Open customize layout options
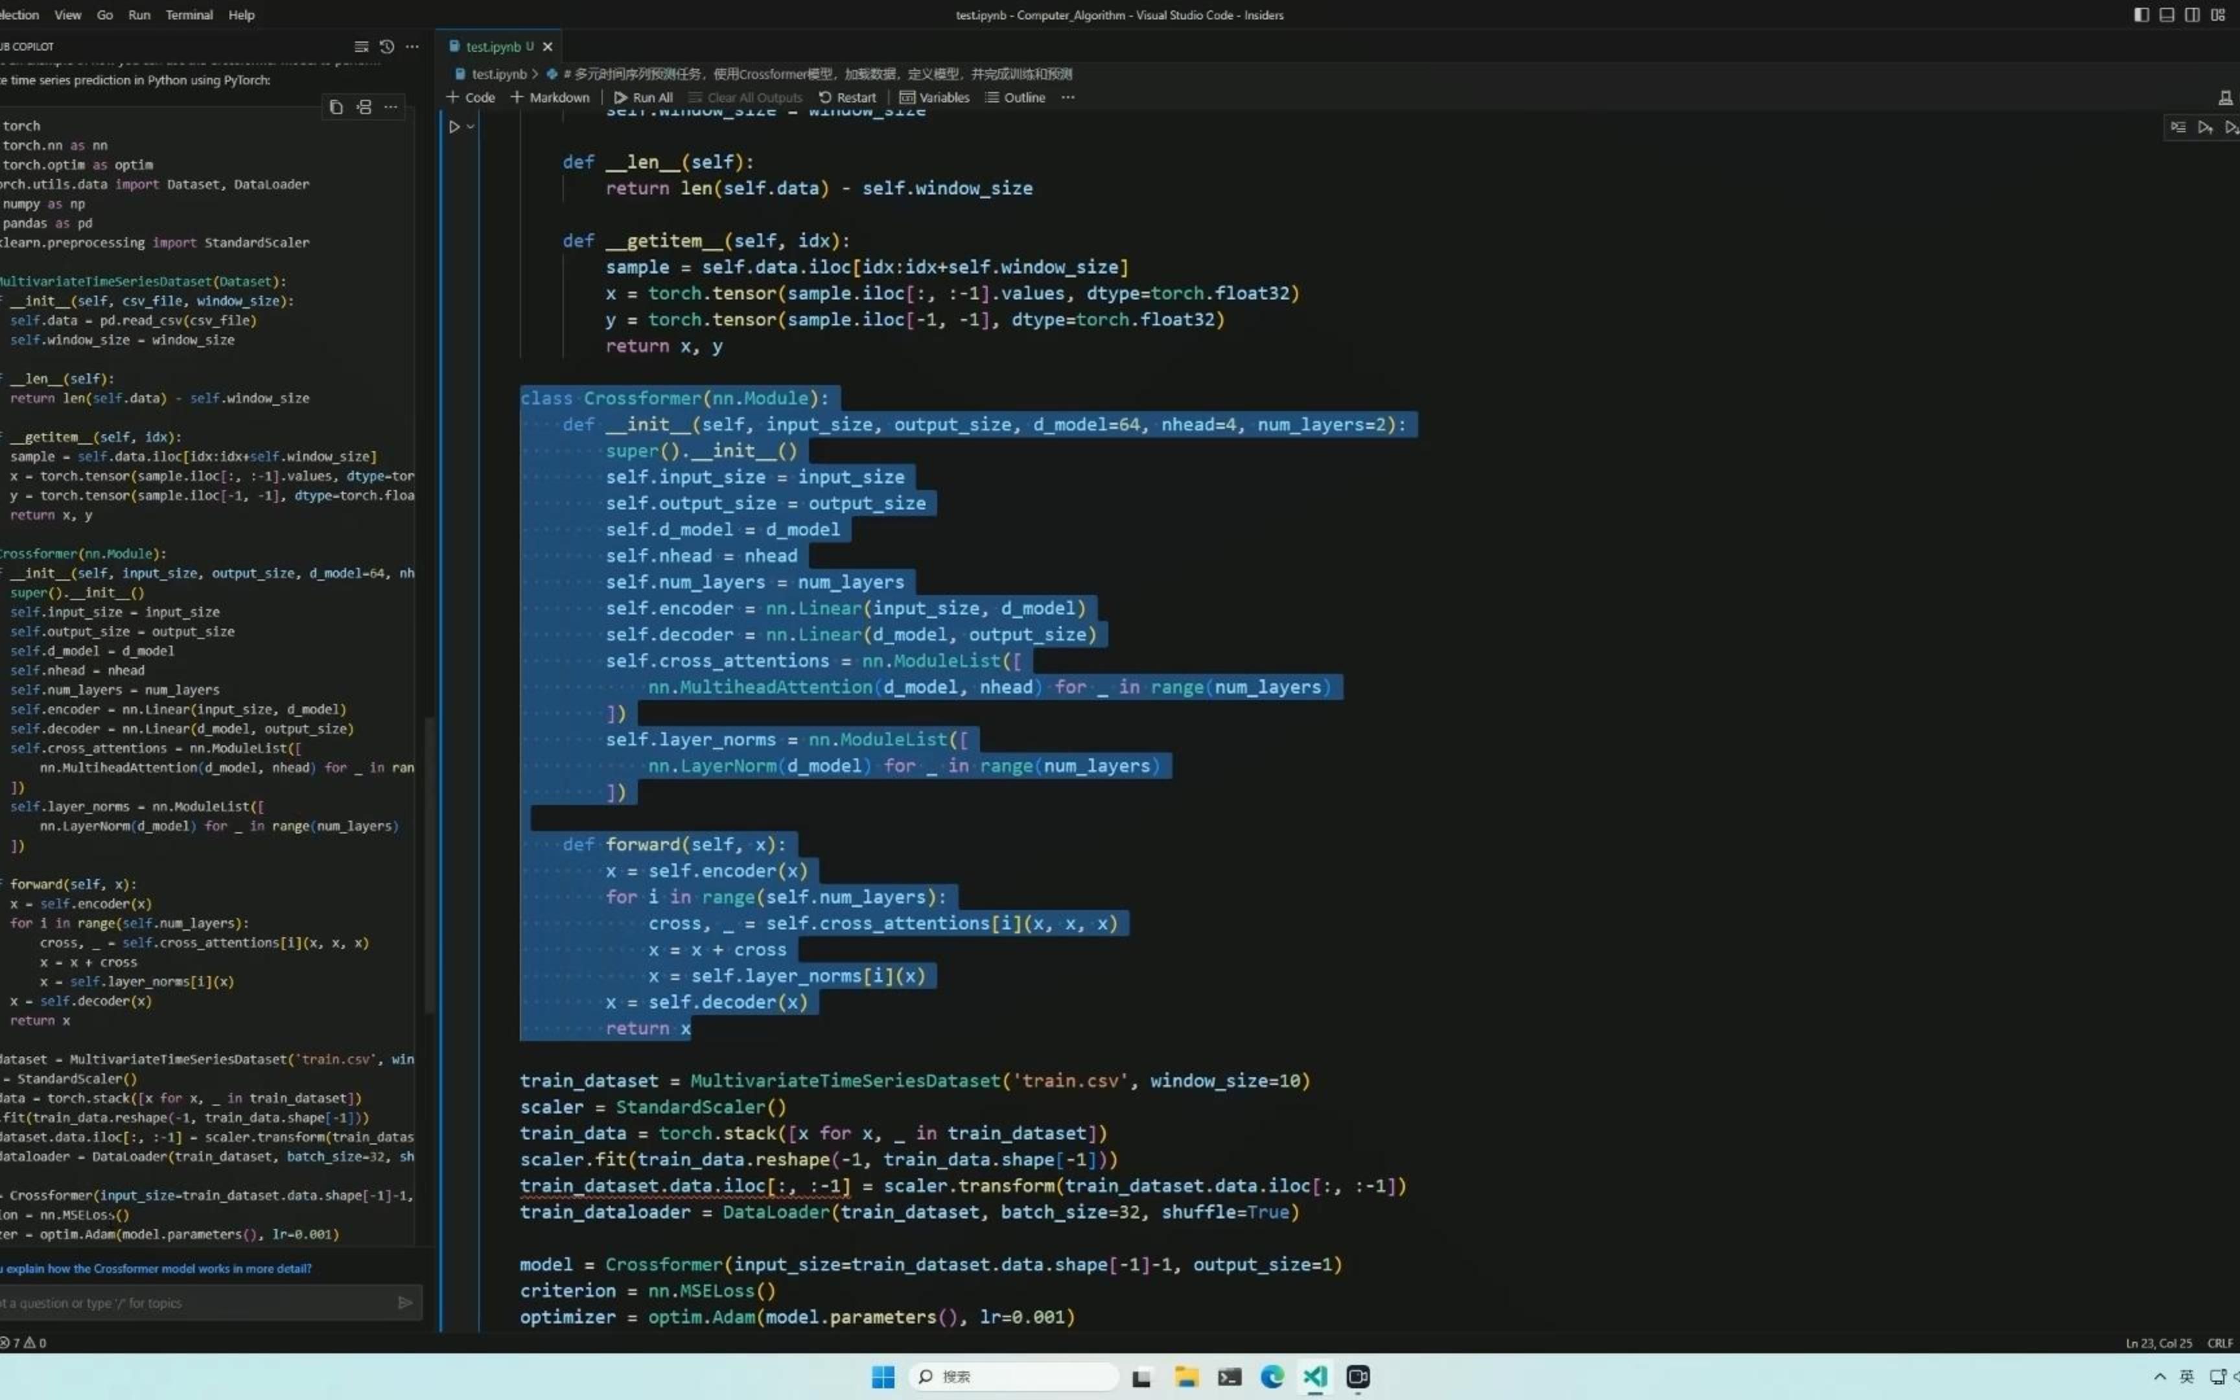 2218,15
